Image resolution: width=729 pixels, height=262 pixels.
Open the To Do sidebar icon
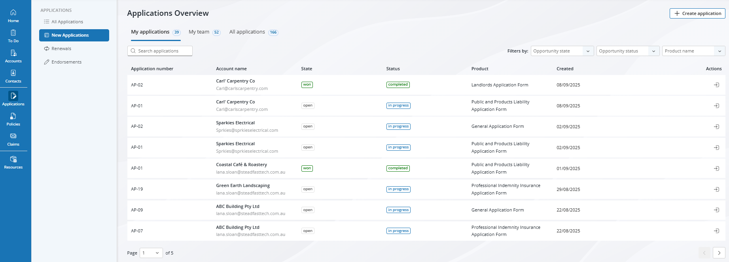click(13, 36)
